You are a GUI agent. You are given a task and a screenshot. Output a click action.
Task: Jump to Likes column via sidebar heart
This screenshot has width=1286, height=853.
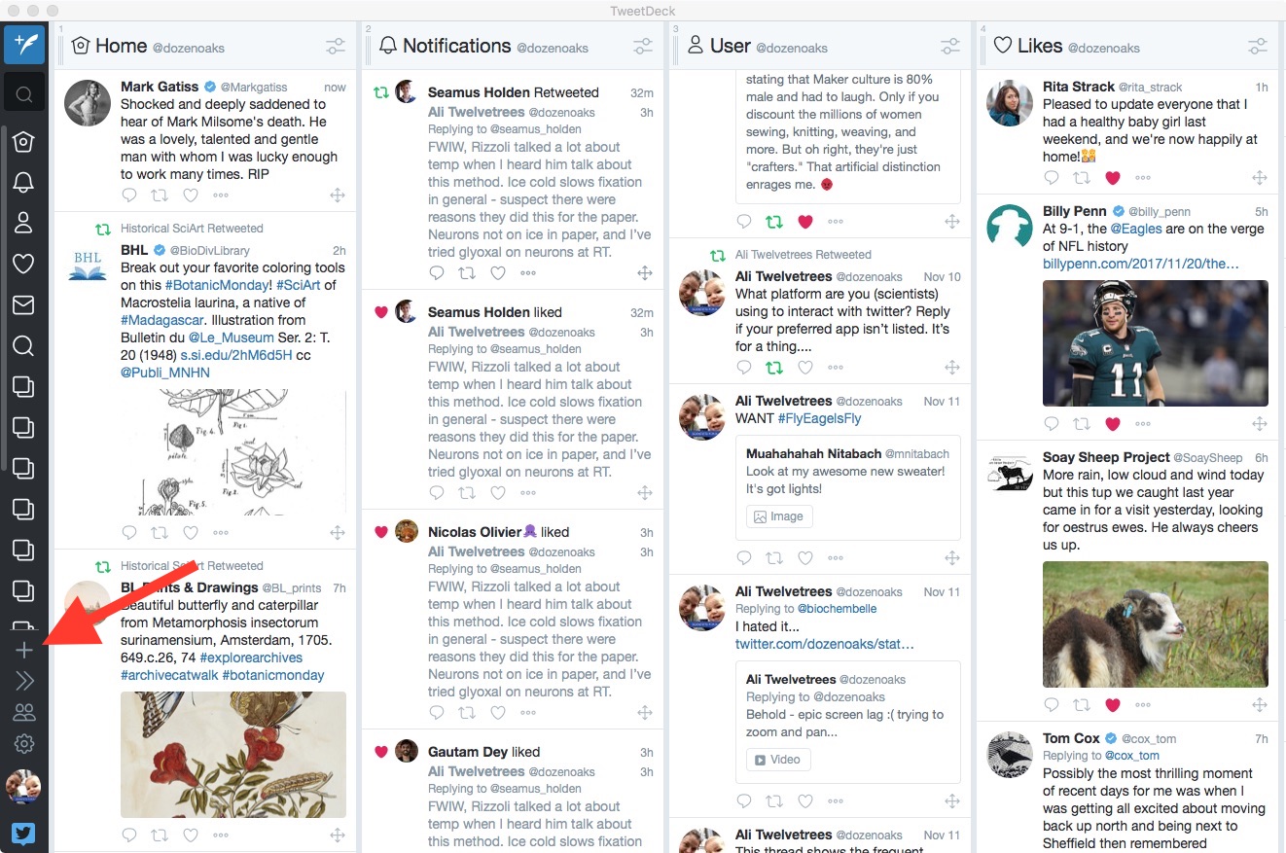click(23, 263)
